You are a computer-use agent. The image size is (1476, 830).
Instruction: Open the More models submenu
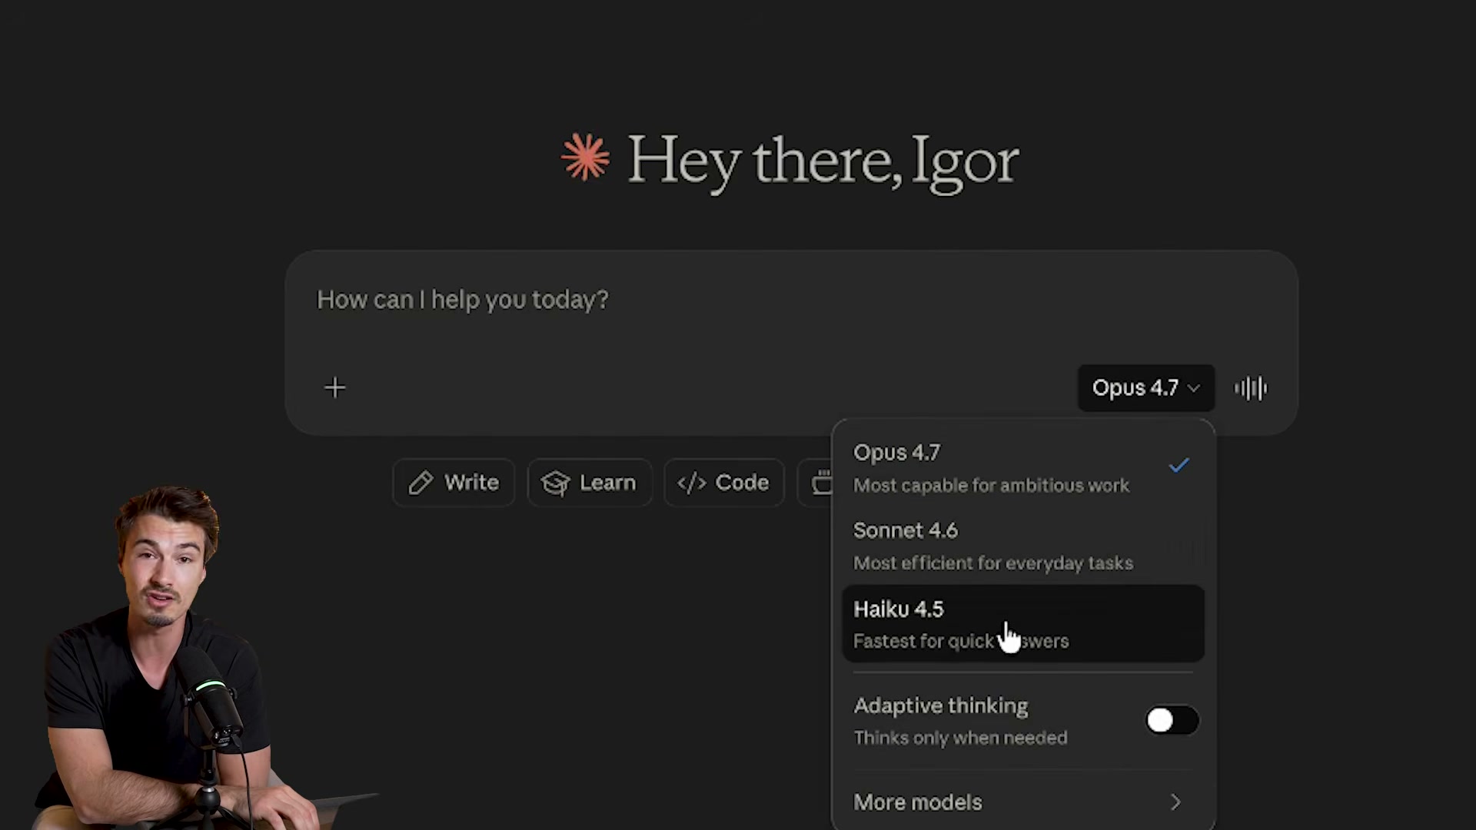918,802
